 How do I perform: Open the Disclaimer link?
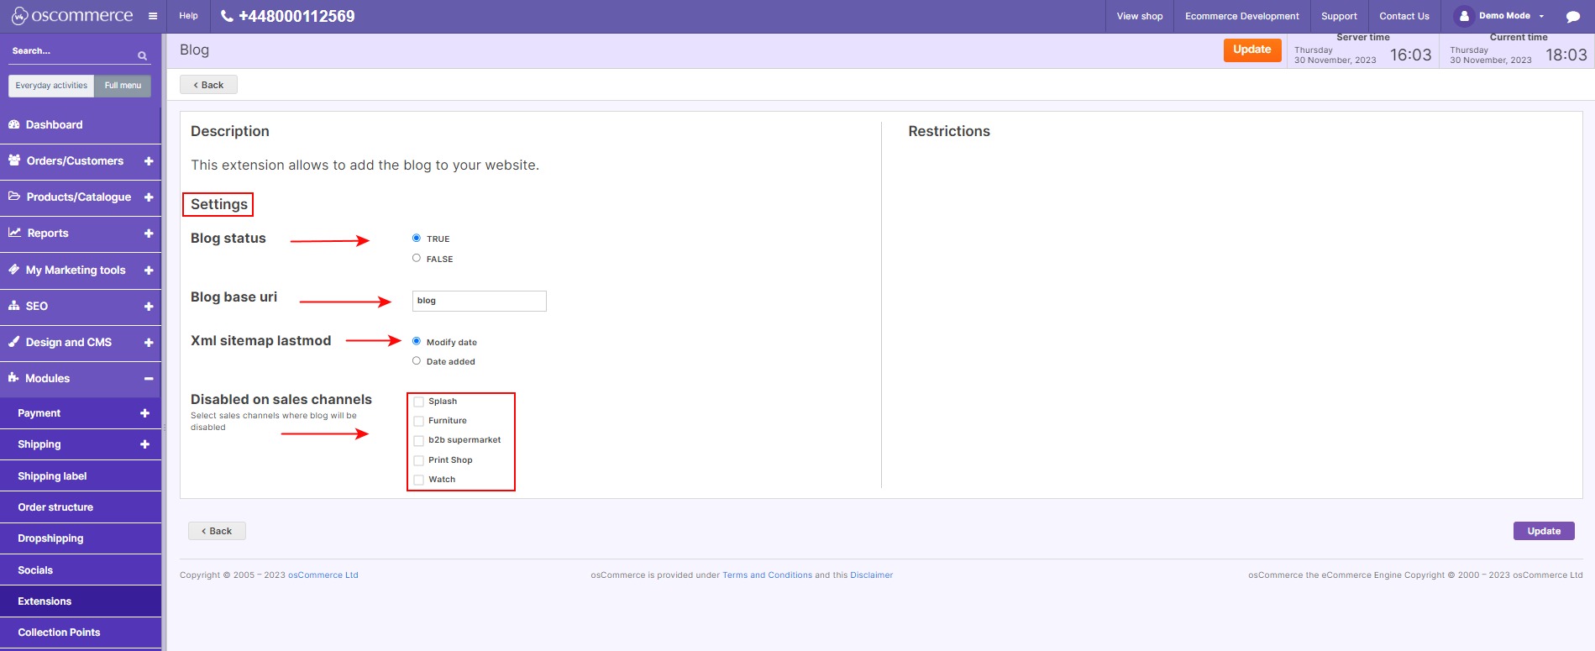click(871, 575)
